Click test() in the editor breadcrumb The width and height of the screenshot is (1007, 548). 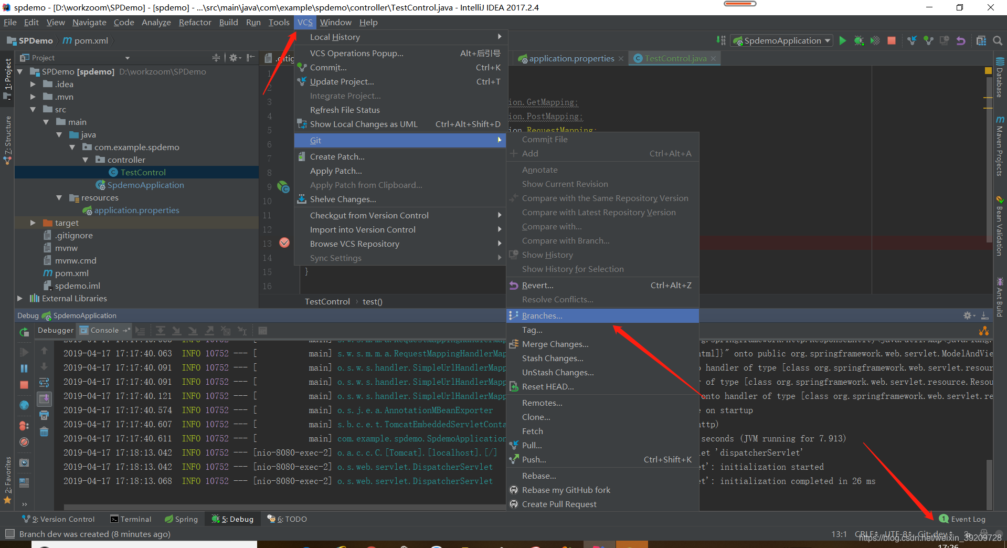372,301
